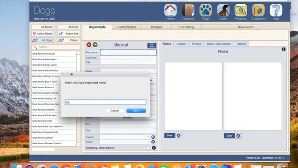Click Save in the registered name dialog
This screenshot has height=168, width=298.
pos(136,111)
